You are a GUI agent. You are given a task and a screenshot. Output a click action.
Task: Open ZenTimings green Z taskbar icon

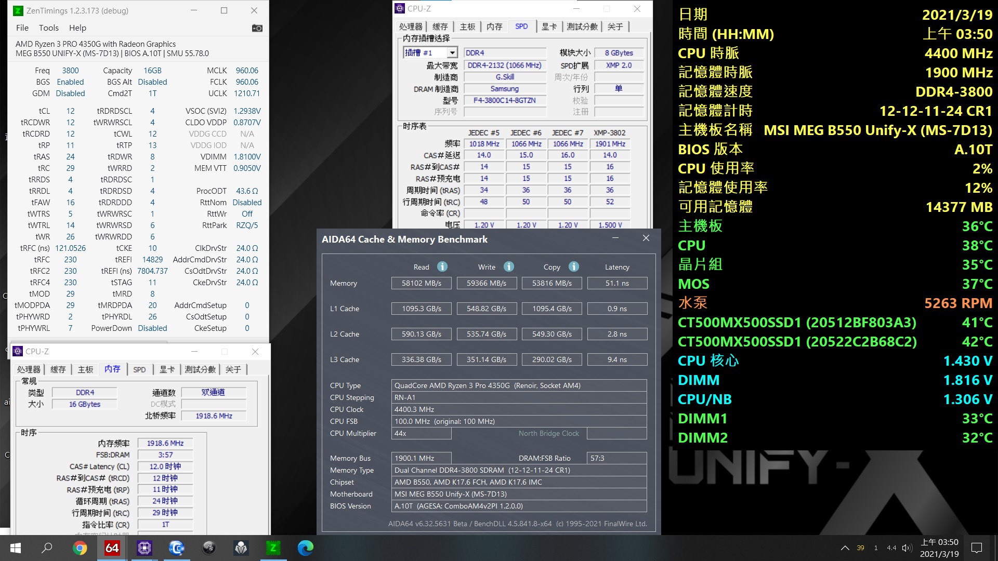click(273, 548)
